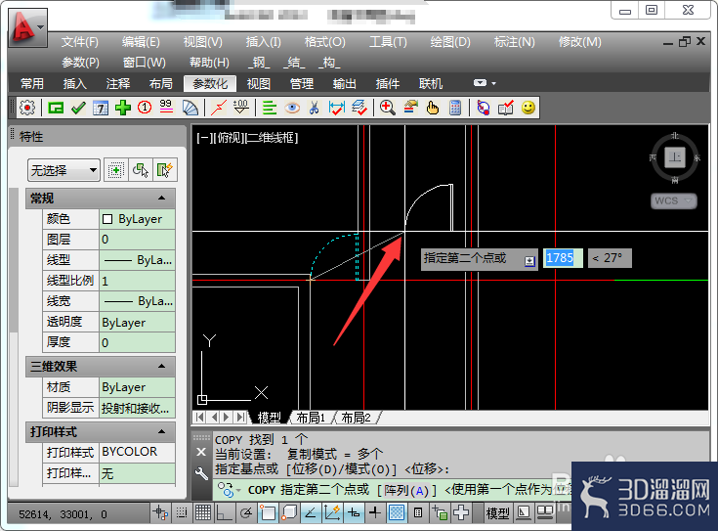Screen dimensions: 718x531
Task: Close the command line with X button
Action: [x=201, y=452]
